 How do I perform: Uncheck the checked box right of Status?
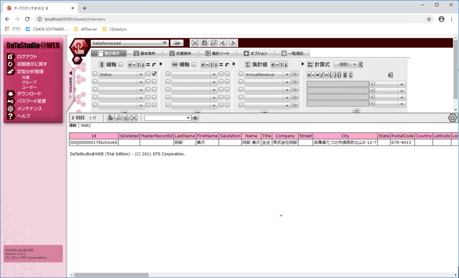coord(154,74)
